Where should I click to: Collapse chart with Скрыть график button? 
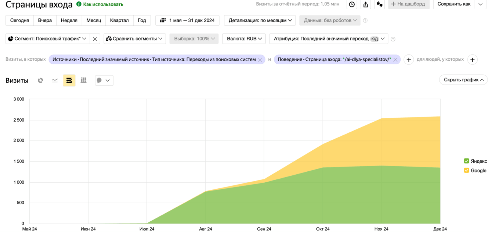[x=463, y=80]
